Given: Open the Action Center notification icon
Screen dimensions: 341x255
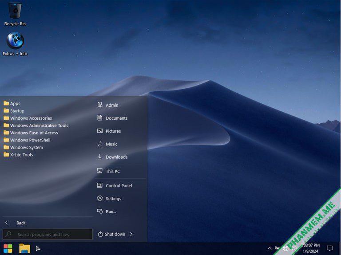Looking at the screenshot, I should tap(330, 248).
